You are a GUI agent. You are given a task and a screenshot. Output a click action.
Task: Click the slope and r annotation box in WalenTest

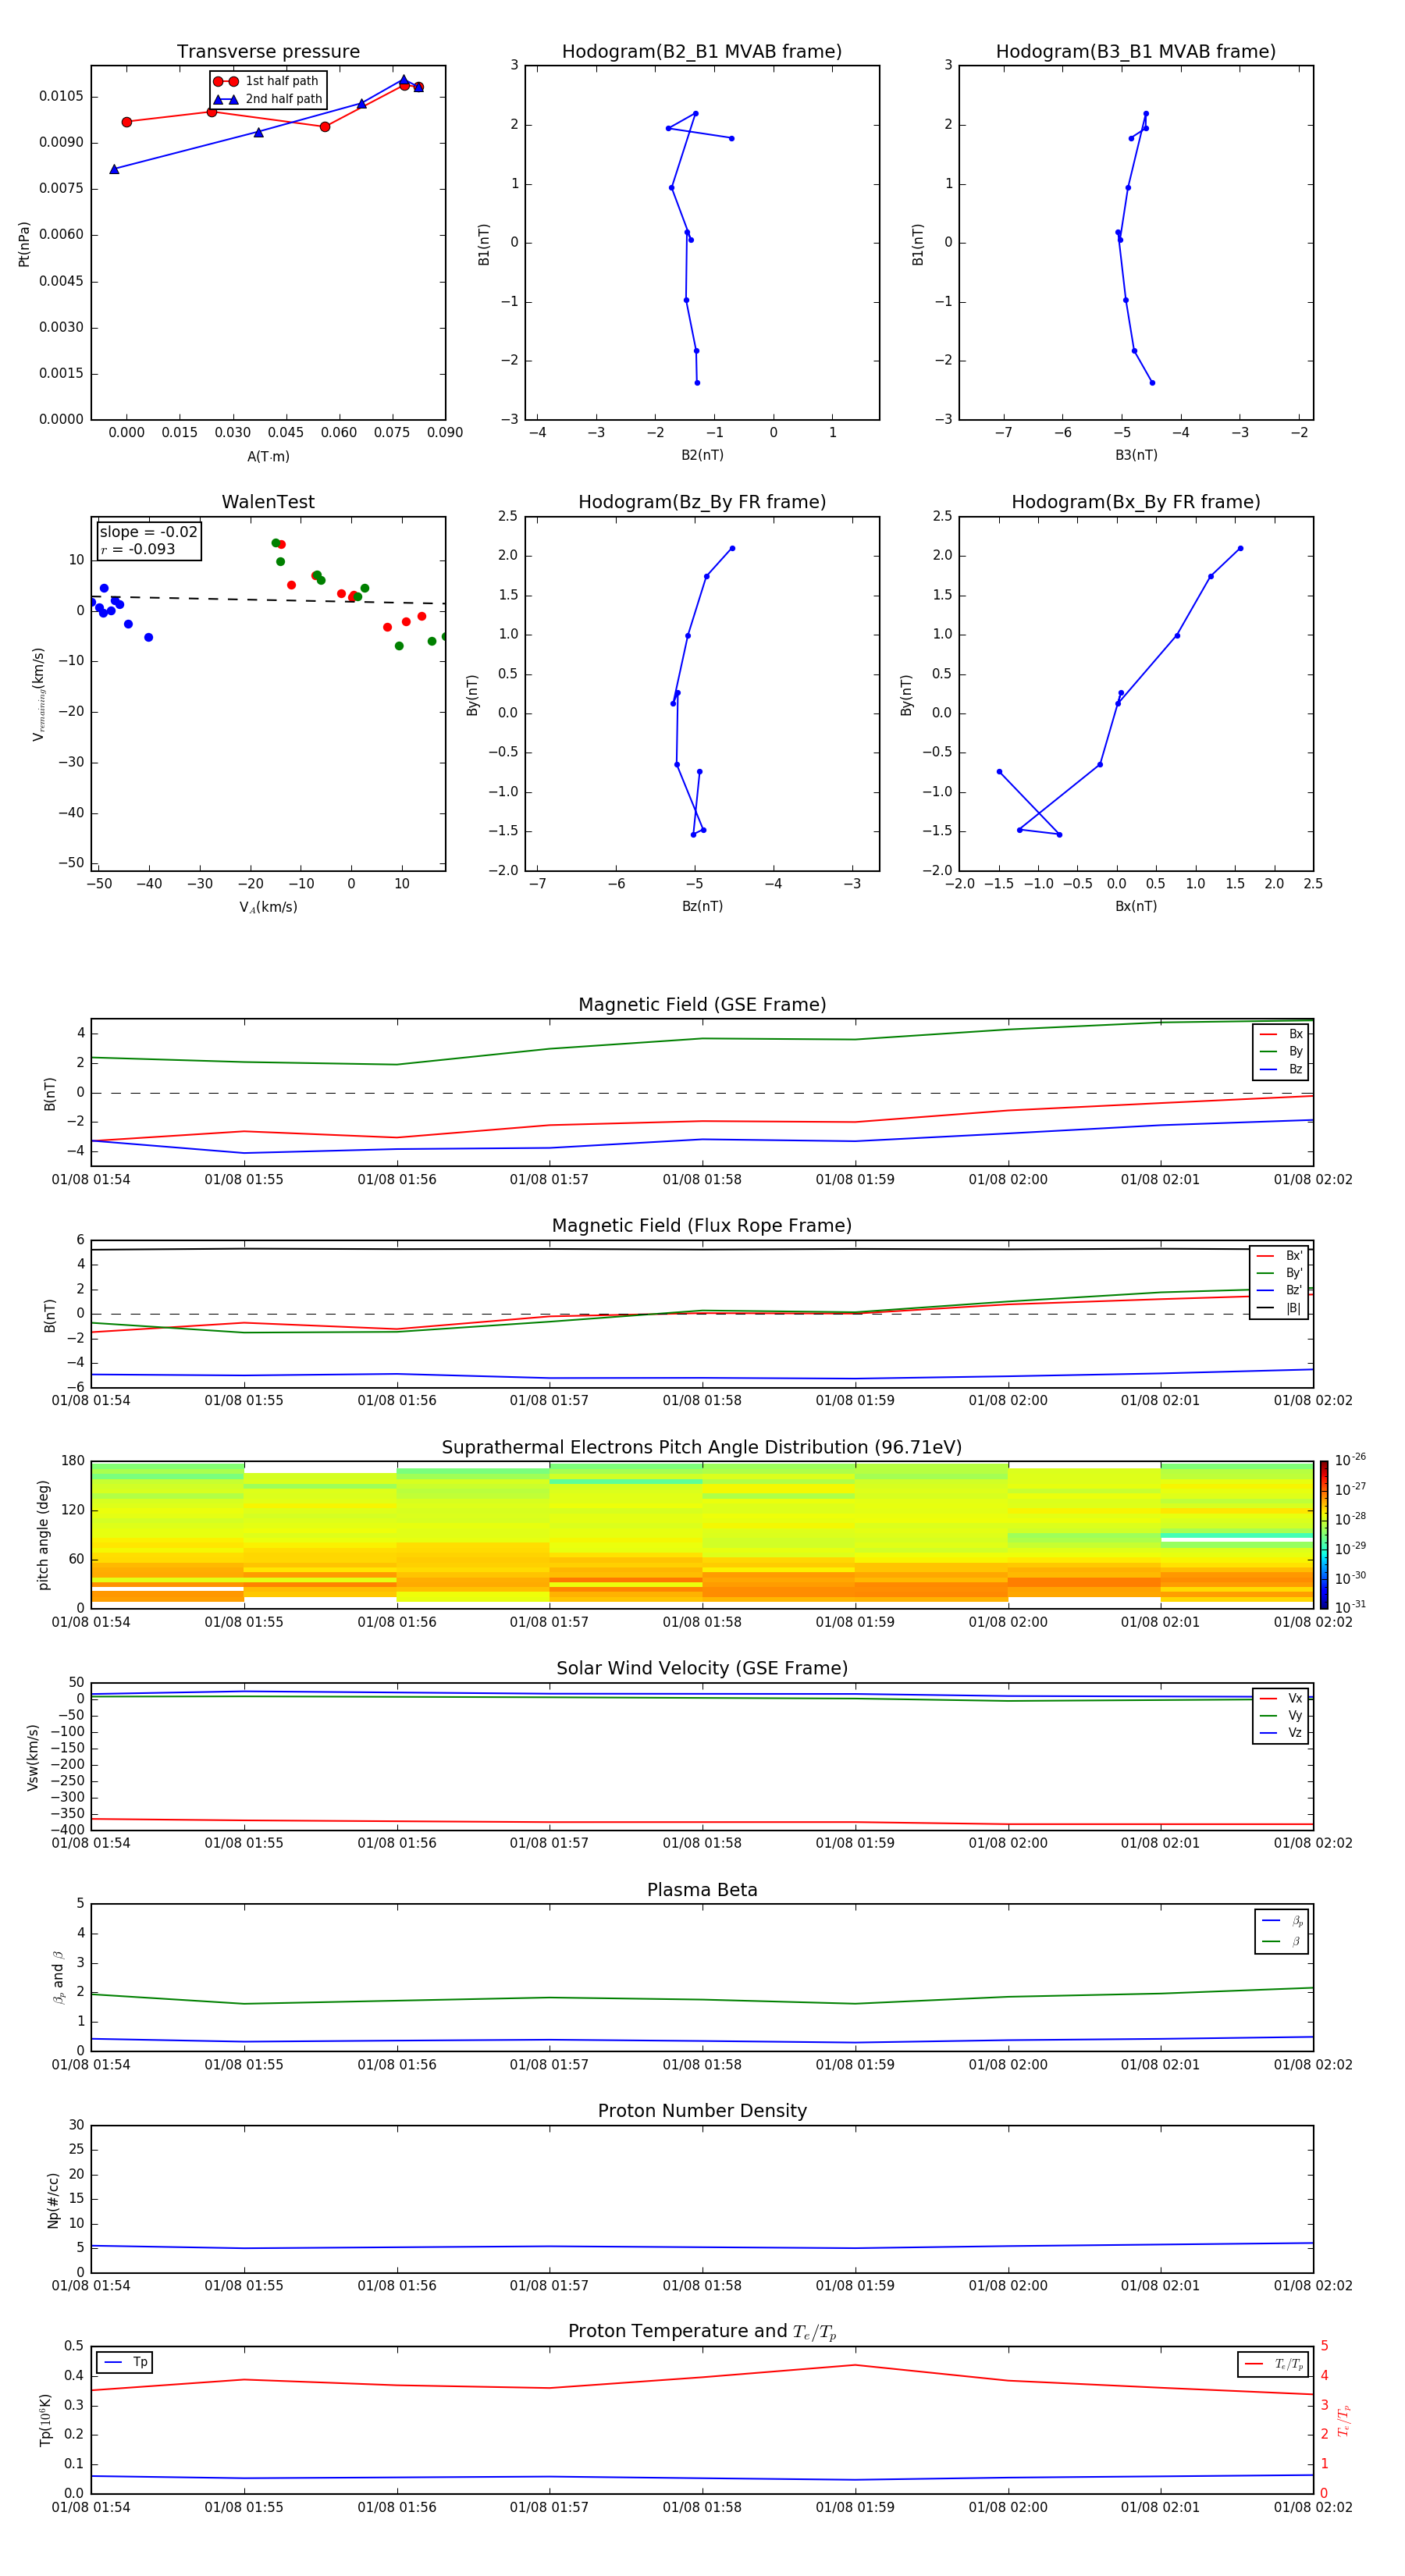click(x=148, y=540)
